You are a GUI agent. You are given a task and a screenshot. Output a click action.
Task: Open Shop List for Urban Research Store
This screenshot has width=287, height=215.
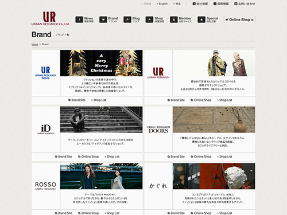[x=99, y=100]
